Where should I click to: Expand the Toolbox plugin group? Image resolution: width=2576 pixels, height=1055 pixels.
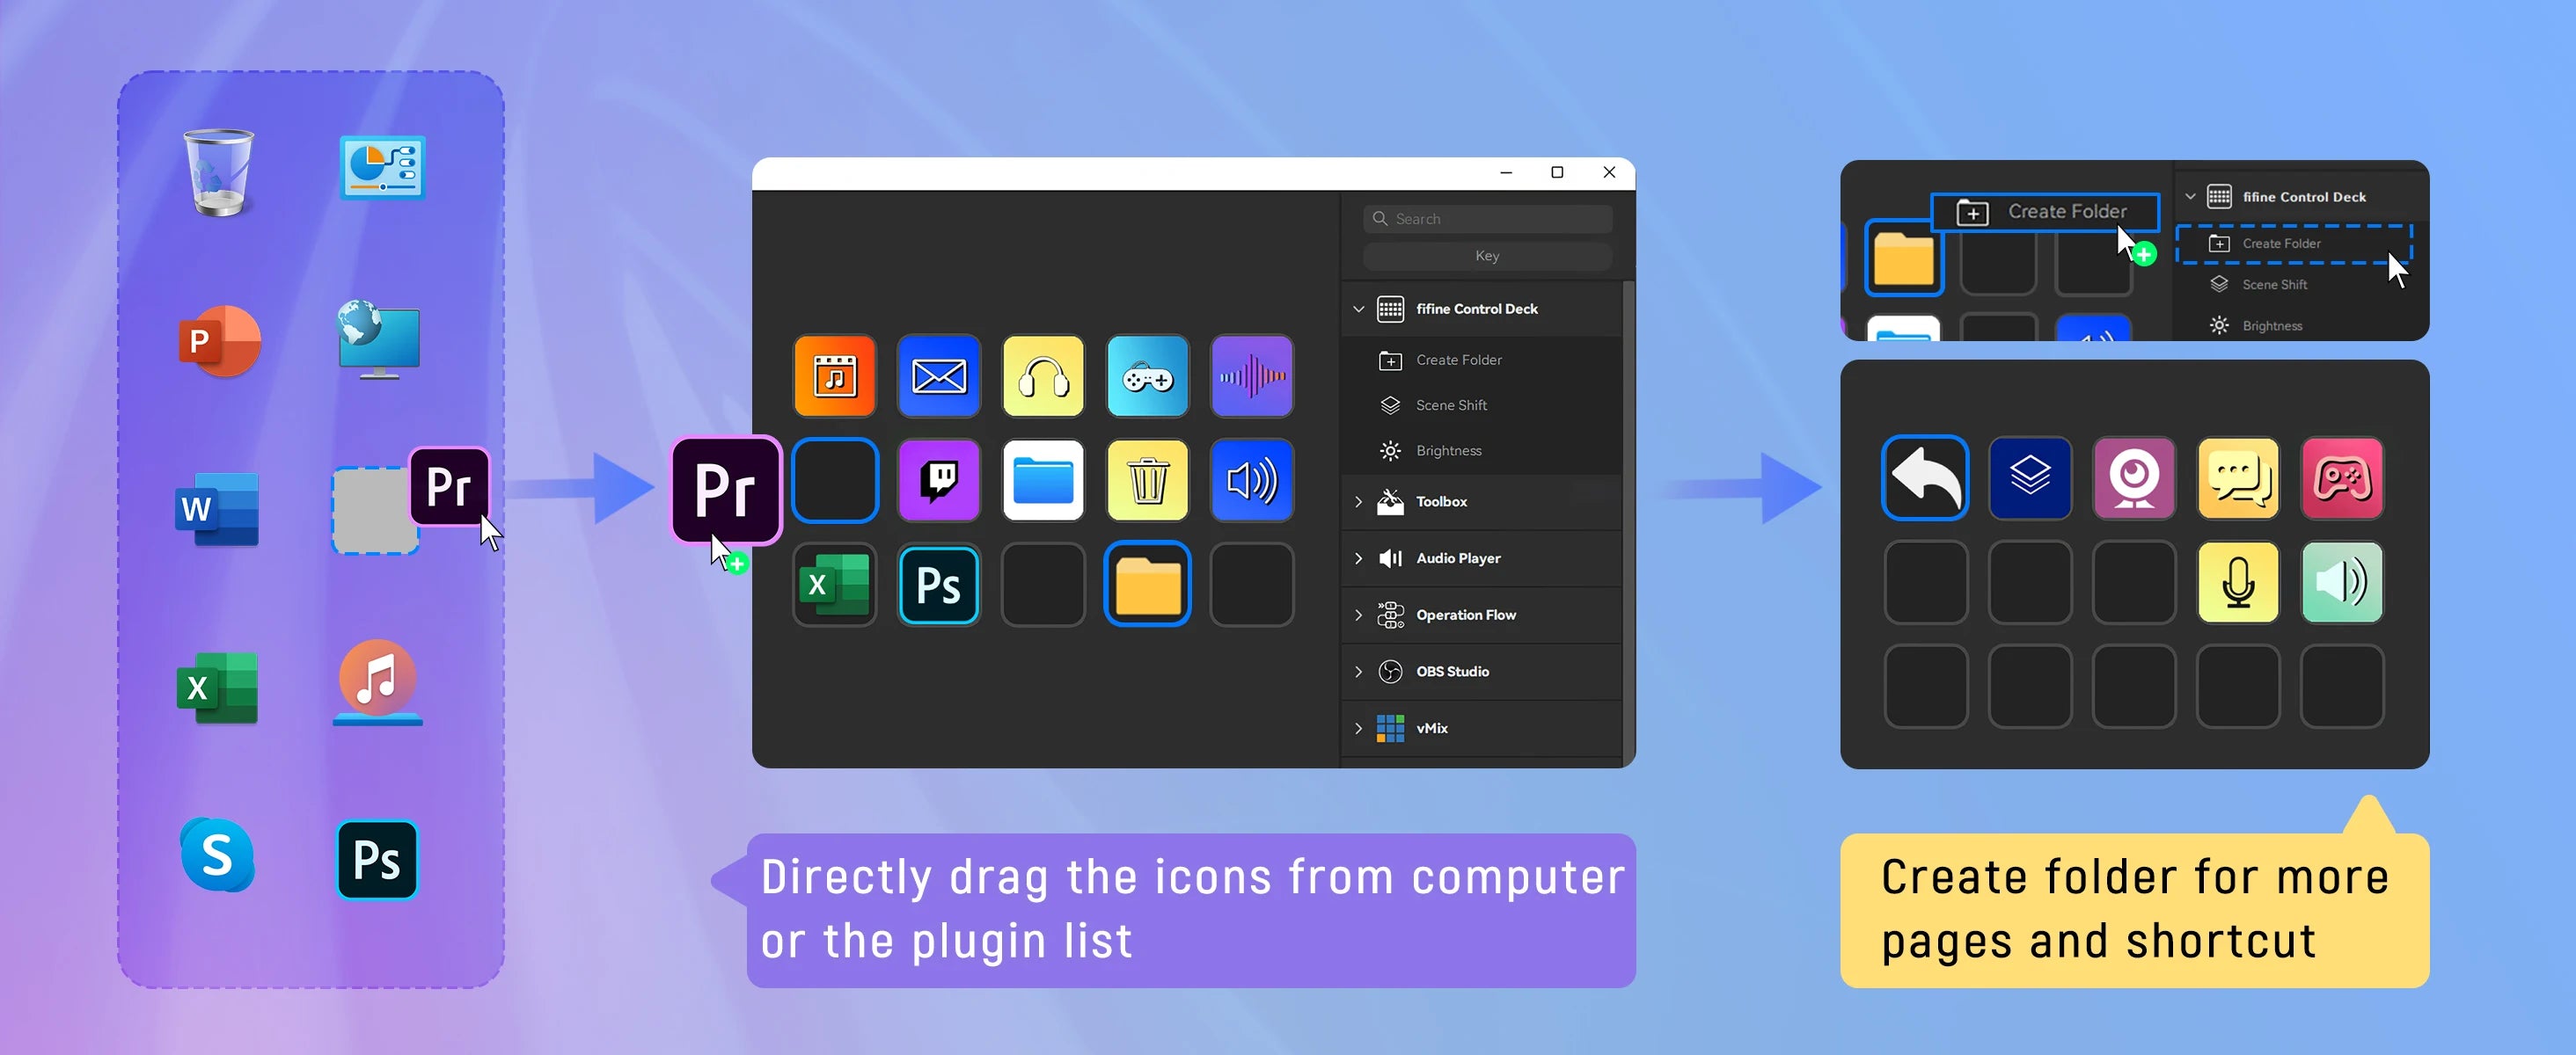click(x=1358, y=501)
